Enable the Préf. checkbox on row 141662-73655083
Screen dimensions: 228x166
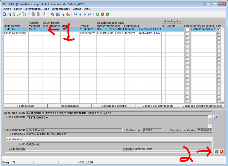pyautogui.click(x=219, y=33)
